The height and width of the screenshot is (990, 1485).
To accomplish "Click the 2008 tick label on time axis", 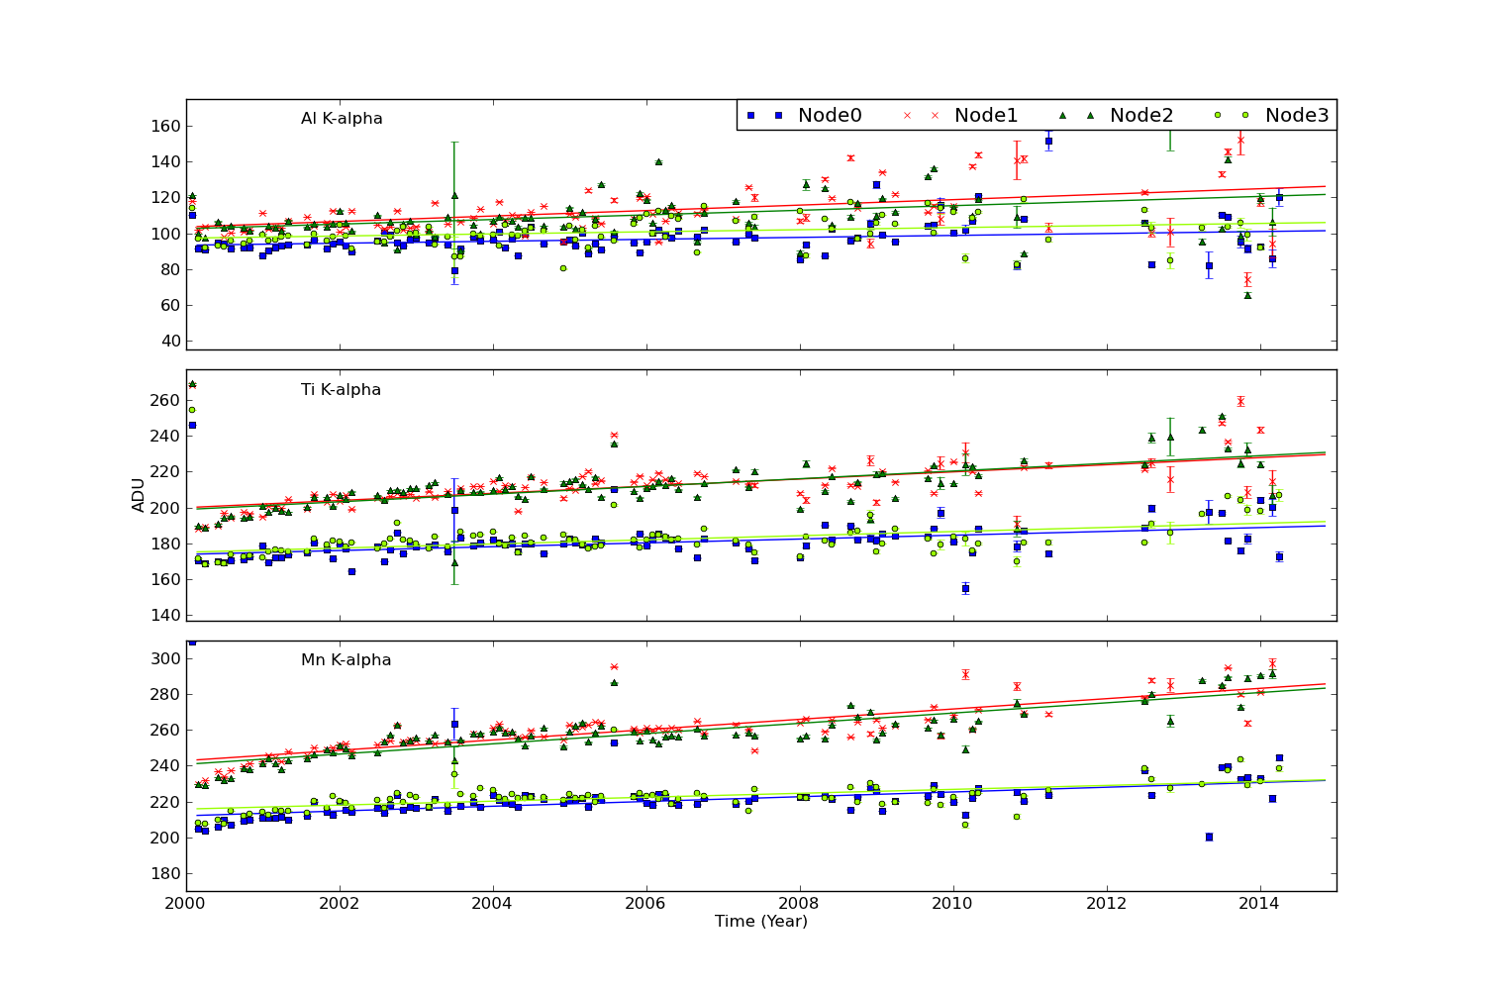I will (800, 905).
